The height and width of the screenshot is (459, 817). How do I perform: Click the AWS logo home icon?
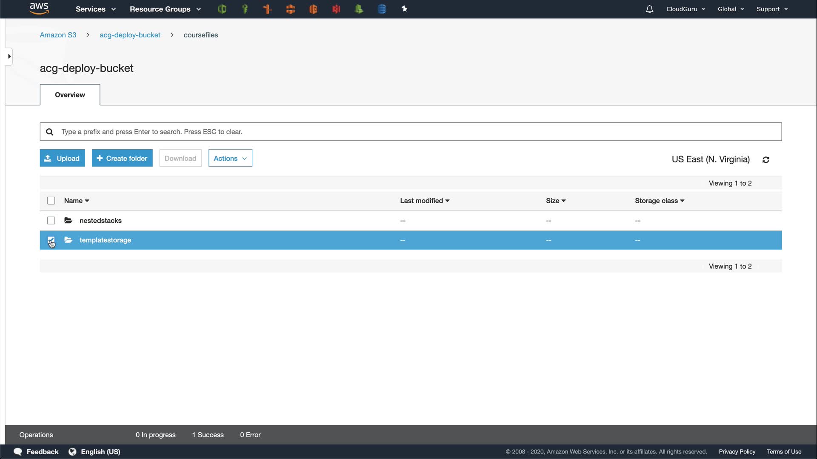tap(39, 8)
